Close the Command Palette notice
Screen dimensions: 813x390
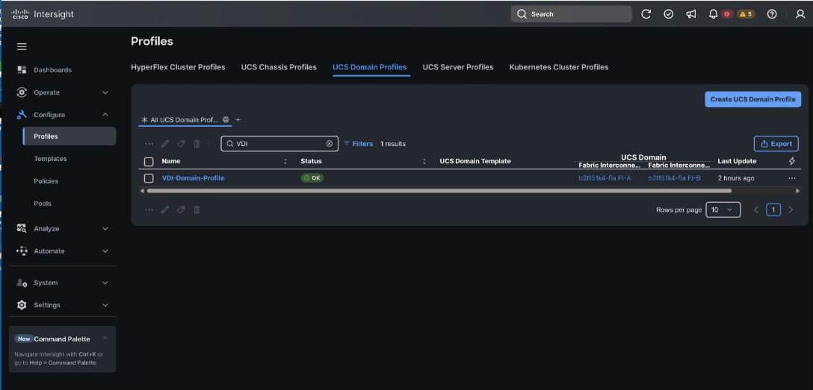[x=105, y=338]
